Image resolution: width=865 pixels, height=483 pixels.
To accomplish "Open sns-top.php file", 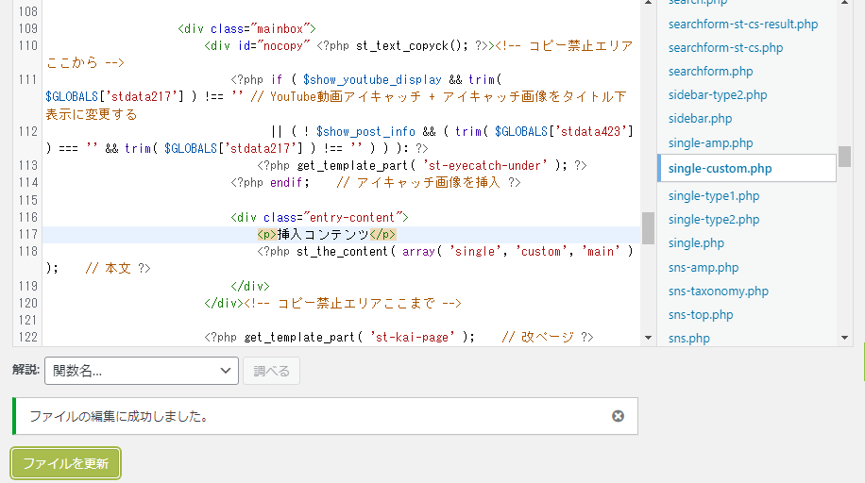I will [701, 315].
